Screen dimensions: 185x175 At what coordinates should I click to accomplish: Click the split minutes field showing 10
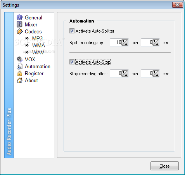point(116,42)
